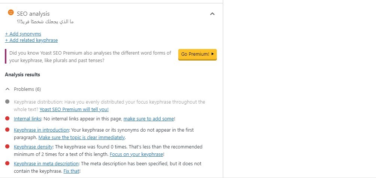Click the orange SEO score face icon

tap(11, 12)
